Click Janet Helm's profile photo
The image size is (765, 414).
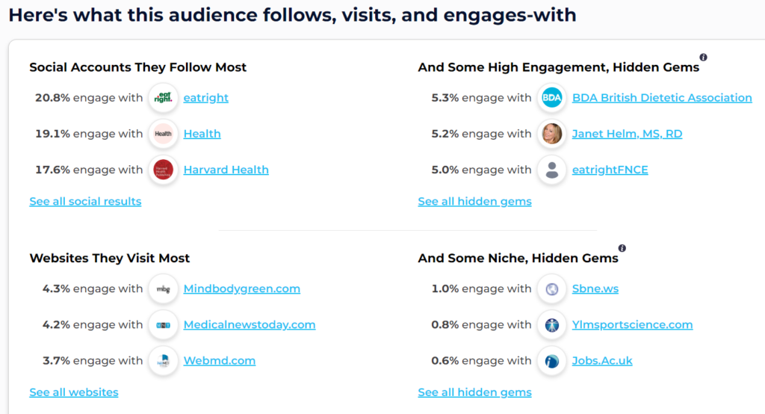(x=552, y=134)
